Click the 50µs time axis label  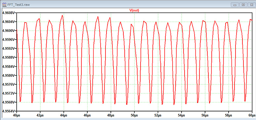pyautogui.click(x=134, y=115)
